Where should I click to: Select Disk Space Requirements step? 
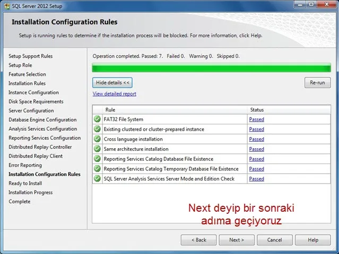pyautogui.click(x=36, y=102)
